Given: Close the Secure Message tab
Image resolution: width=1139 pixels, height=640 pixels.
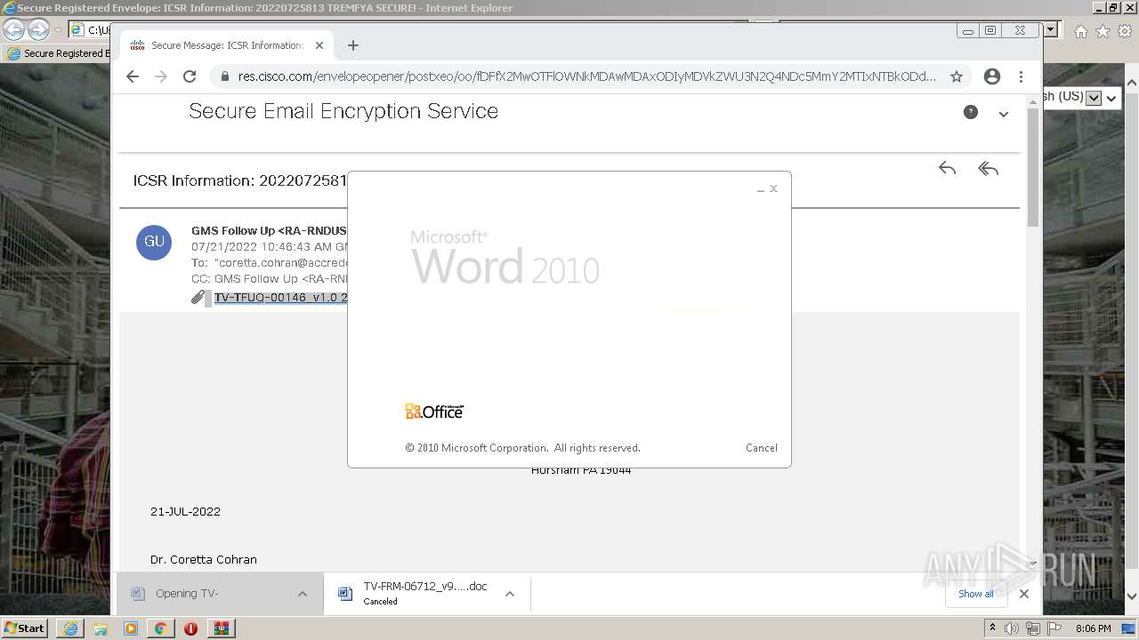Looking at the screenshot, I should 319,45.
